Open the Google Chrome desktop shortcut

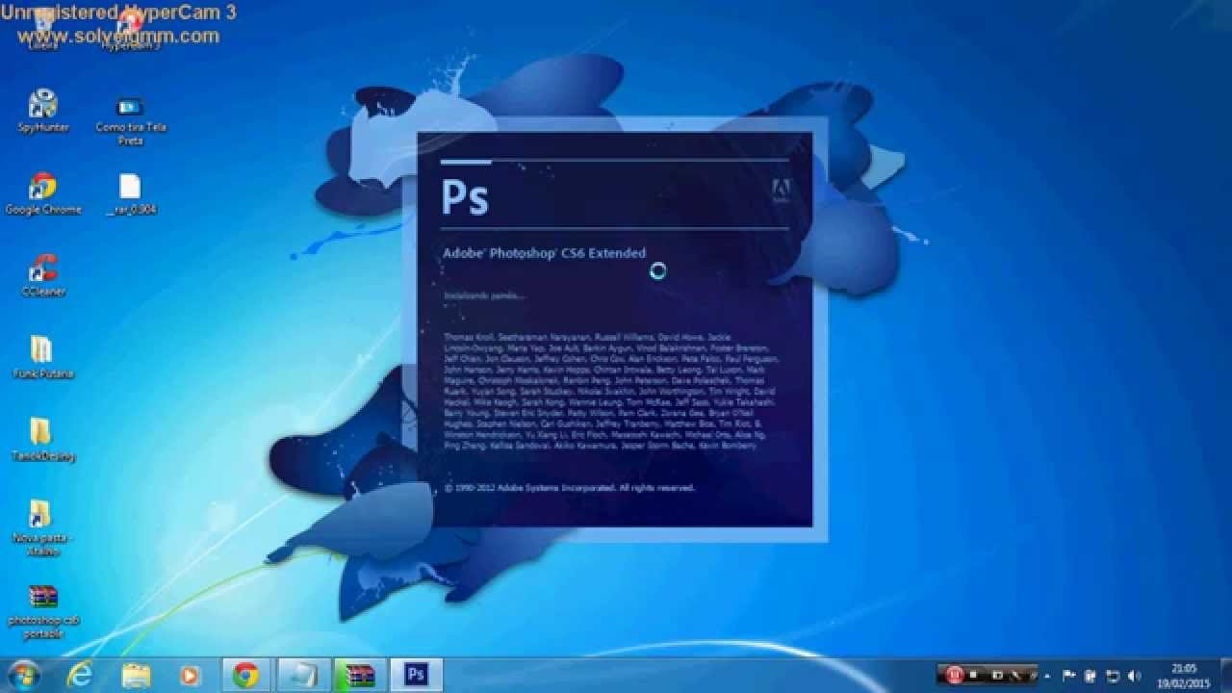point(43,192)
